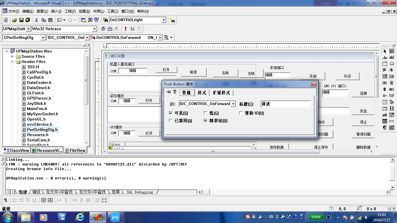Select the Check Box control tool
This screenshot has width=397, height=223.
point(385,70)
